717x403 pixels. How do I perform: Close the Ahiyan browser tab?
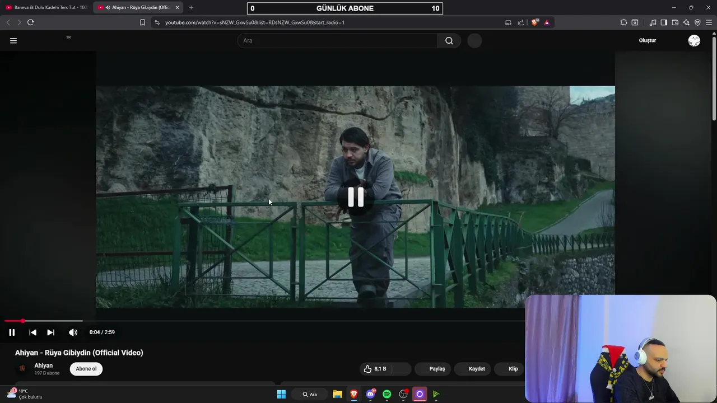pyautogui.click(x=177, y=7)
